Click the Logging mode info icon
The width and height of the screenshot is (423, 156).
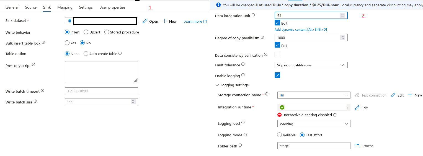pyautogui.click(x=245, y=135)
